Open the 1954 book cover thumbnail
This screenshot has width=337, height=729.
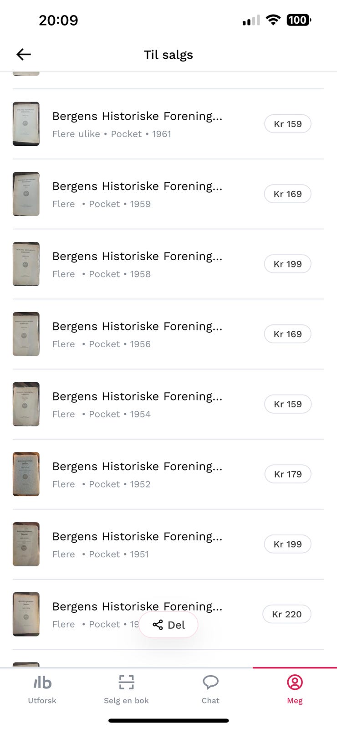point(26,404)
